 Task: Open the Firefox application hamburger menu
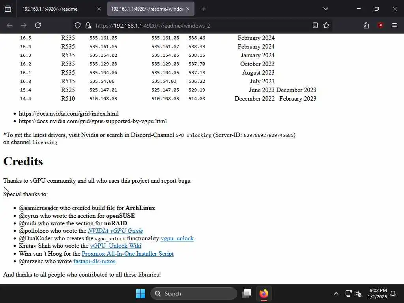(394, 25)
